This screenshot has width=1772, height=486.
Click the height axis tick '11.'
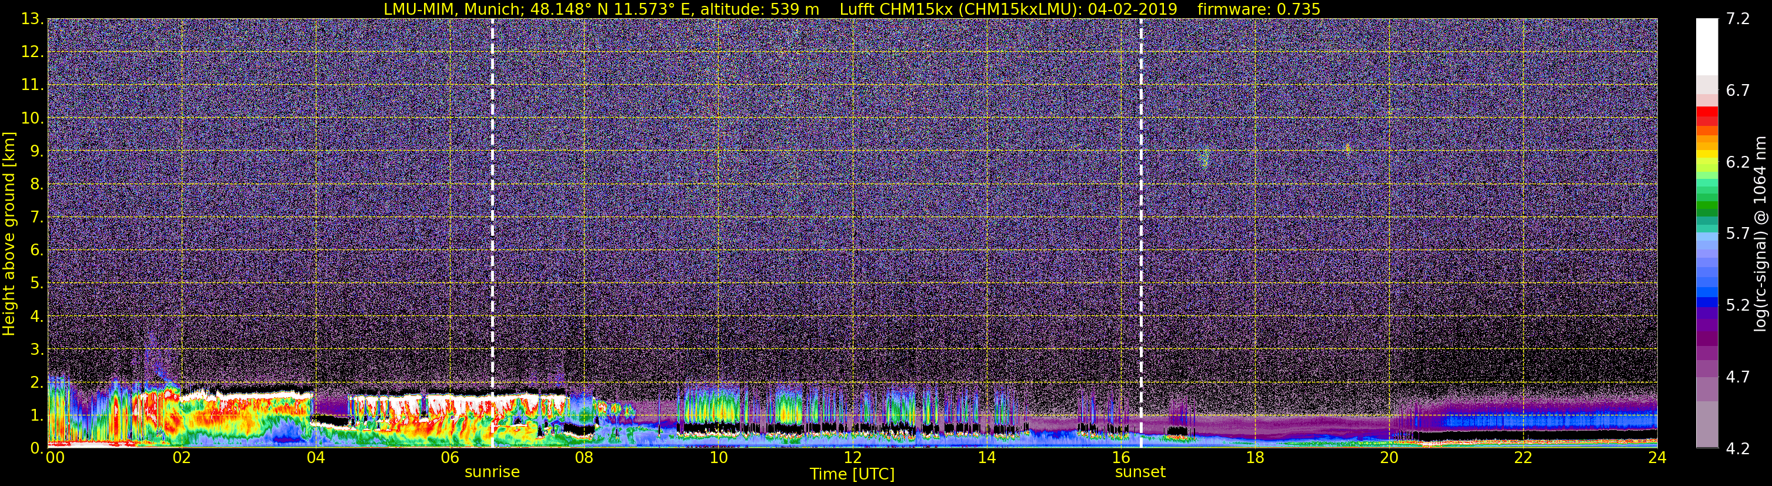(32, 85)
